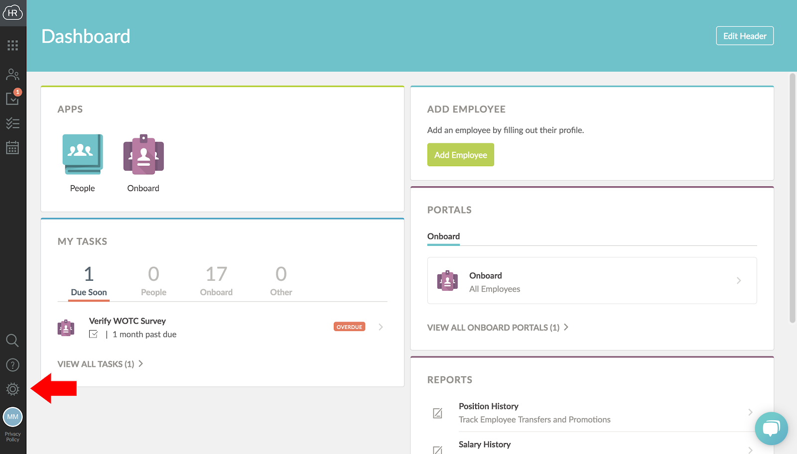Open the calendar icon in the sidebar

(x=13, y=148)
